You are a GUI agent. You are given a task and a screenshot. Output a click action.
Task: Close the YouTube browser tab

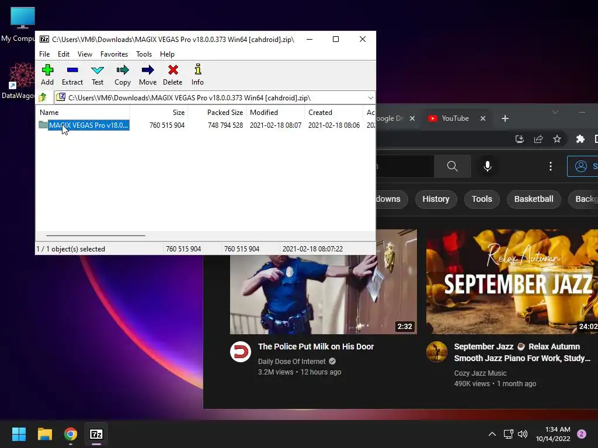[x=483, y=118]
